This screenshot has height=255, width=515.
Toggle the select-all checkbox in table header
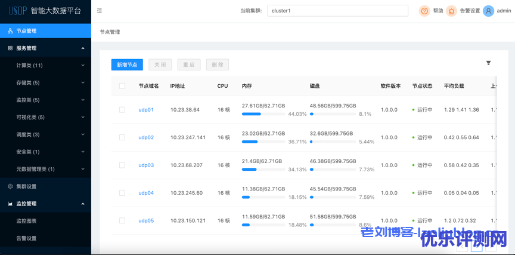pos(122,86)
